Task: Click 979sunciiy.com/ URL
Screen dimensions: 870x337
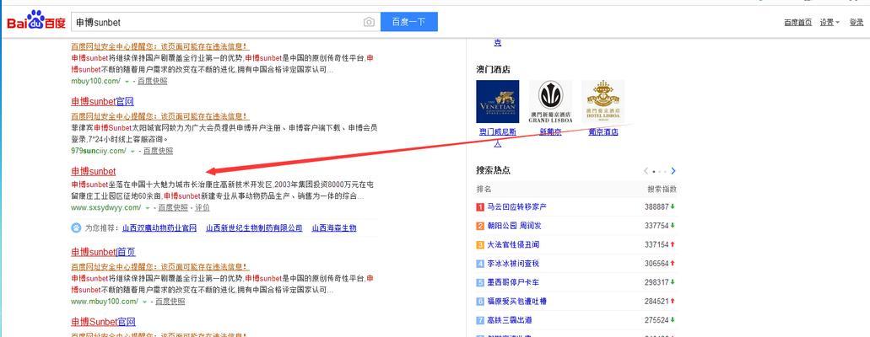Action: point(99,151)
